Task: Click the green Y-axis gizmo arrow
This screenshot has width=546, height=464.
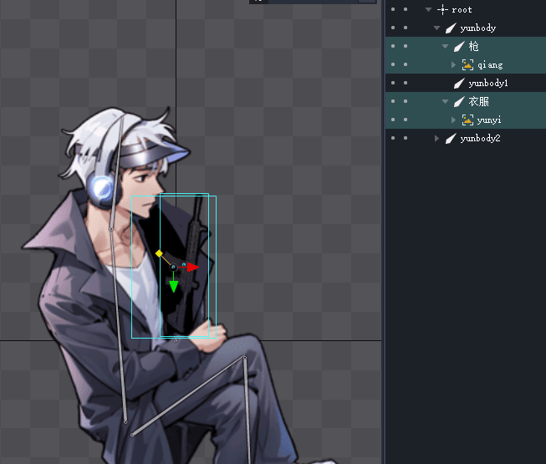Action: (x=174, y=287)
